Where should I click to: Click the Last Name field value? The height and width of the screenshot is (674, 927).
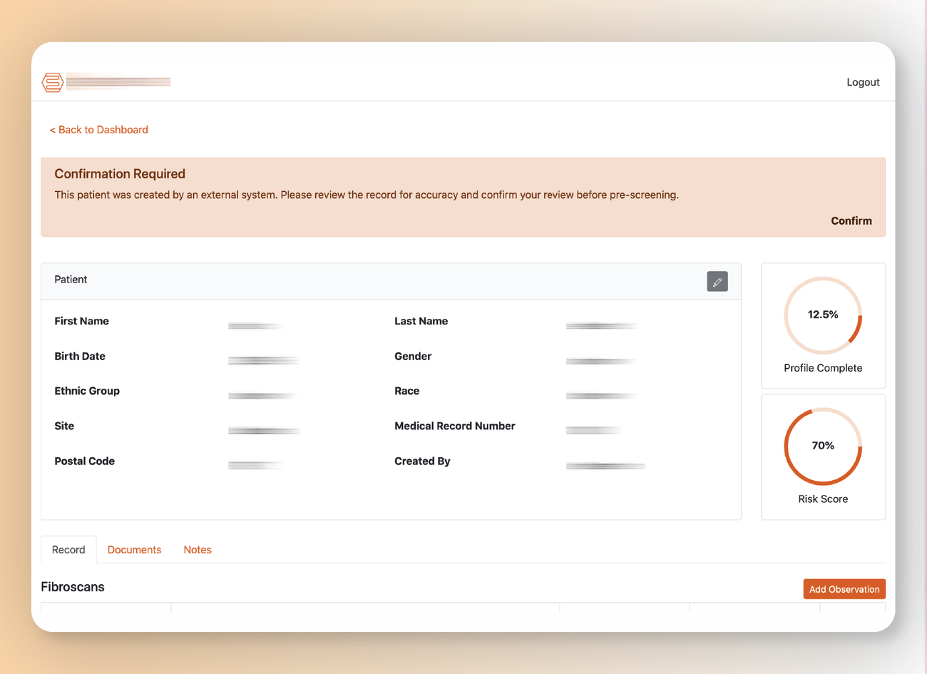tap(602, 325)
